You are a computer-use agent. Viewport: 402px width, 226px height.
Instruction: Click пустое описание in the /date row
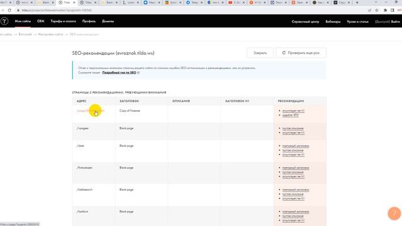point(293,151)
